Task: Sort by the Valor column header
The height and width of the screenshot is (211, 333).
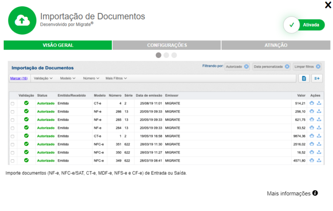Action: pos(301,96)
